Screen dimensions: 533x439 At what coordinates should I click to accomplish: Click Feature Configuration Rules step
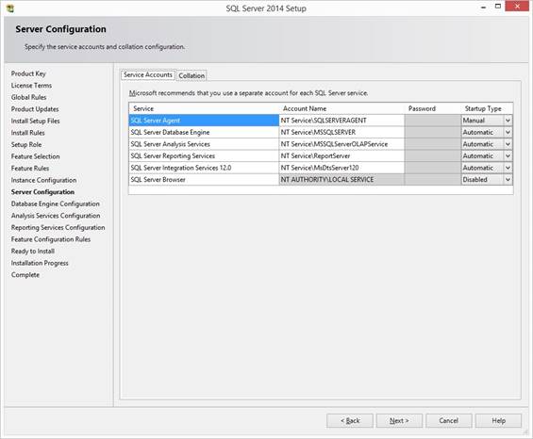(x=51, y=239)
